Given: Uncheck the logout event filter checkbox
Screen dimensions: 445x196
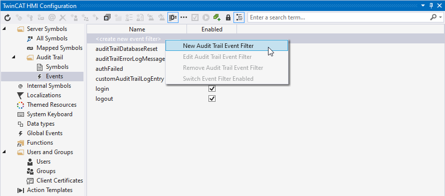Looking at the screenshot, I should [x=212, y=99].
